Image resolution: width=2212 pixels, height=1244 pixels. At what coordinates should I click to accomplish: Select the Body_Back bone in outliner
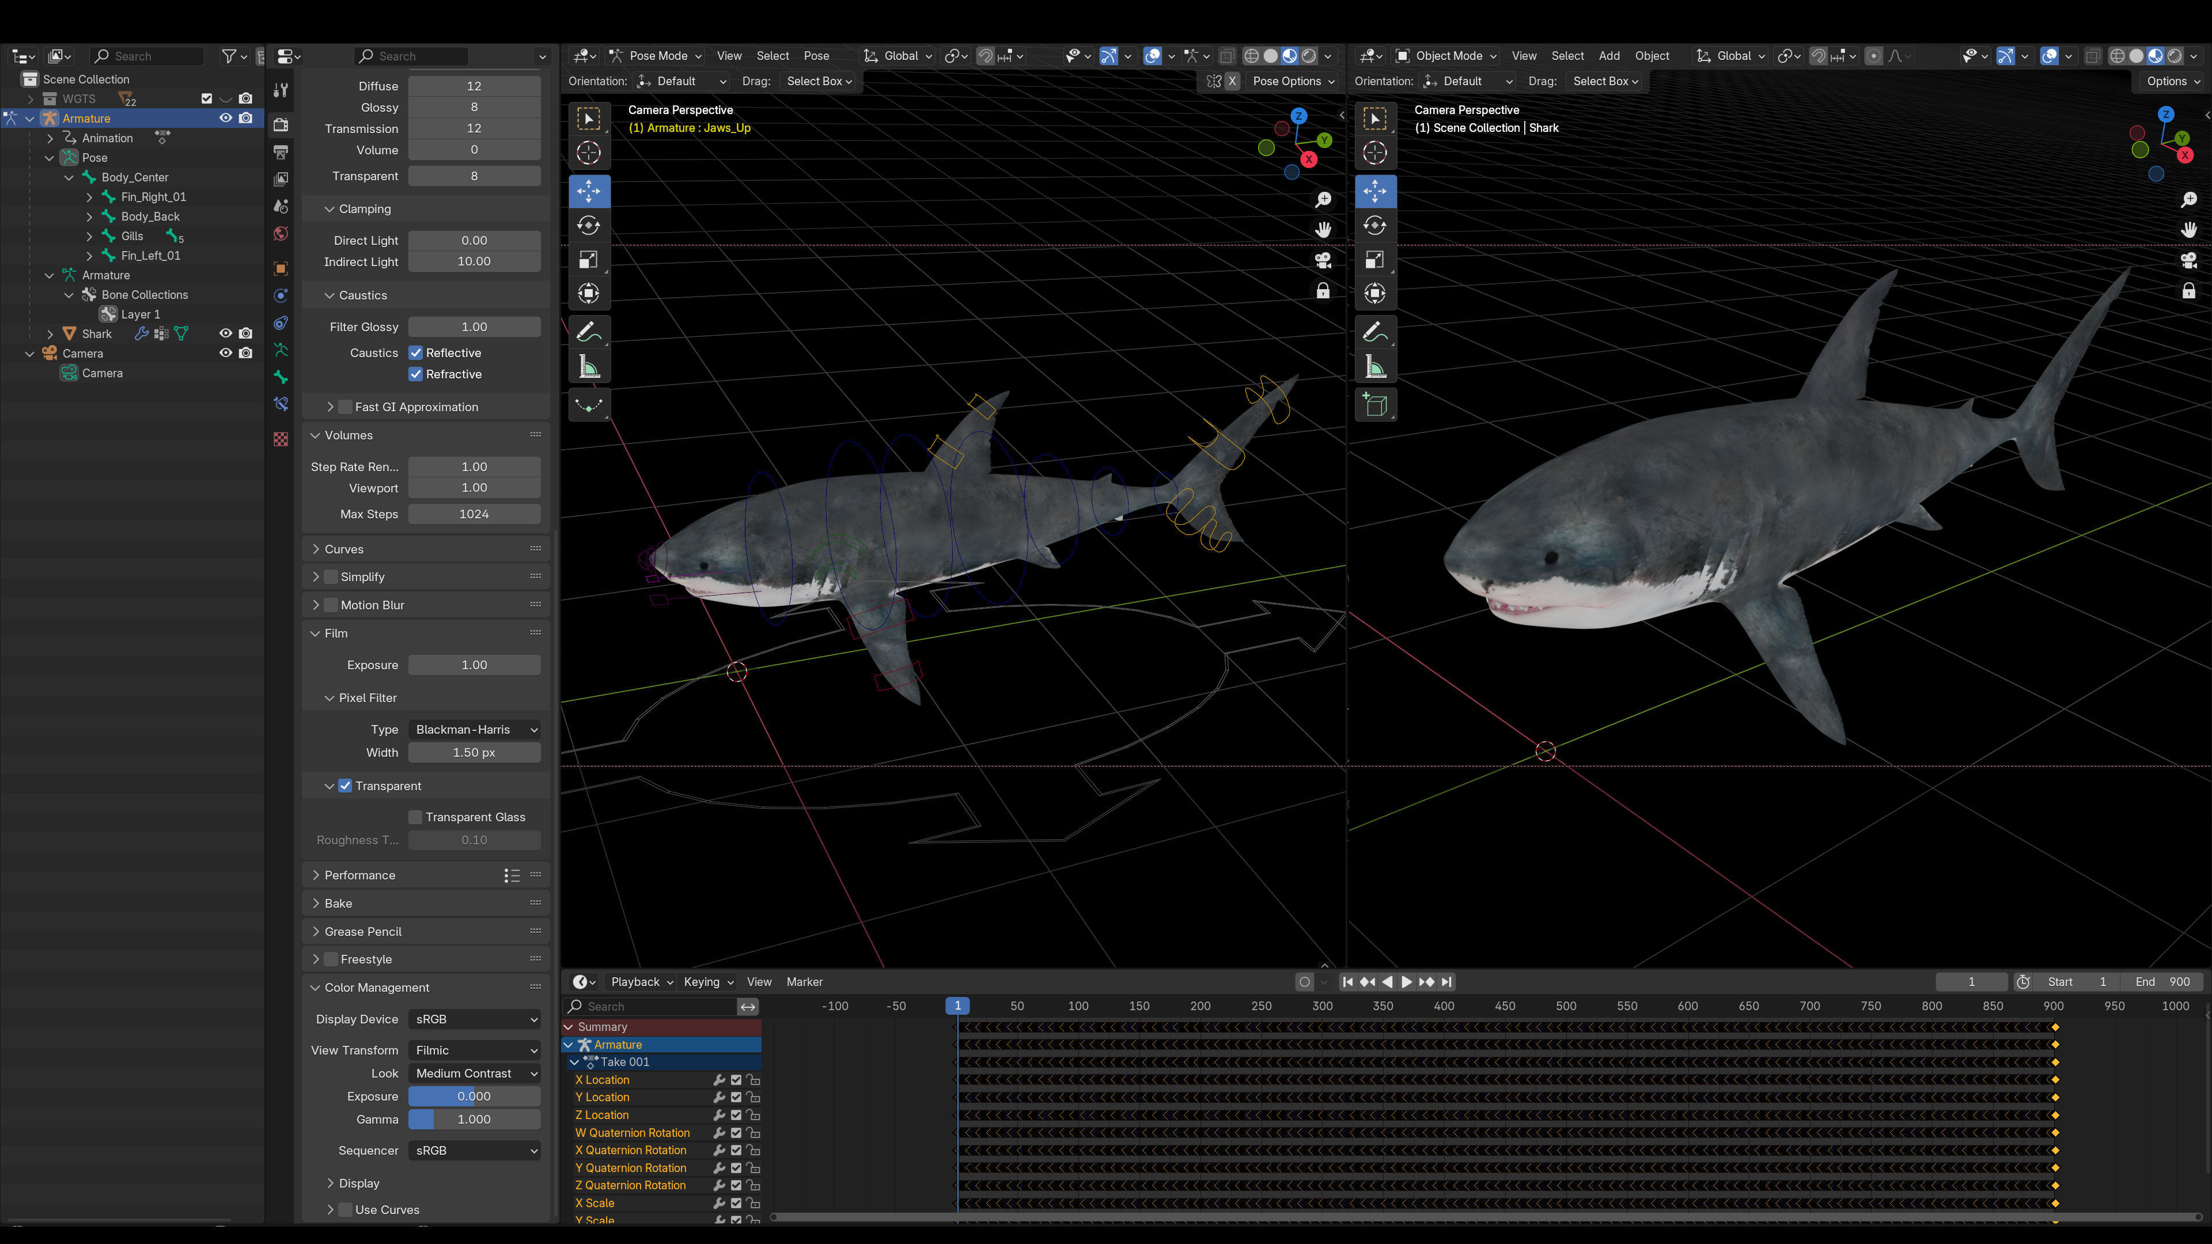pyautogui.click(x=150, y=217)
